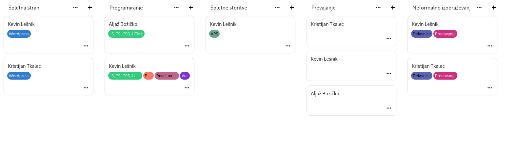Open Prevajanje column options menu
Image resolution: width=516 pixels, height=151 pixels.
tap(378, 8)
